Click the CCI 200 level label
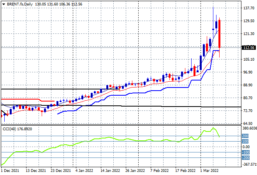Image resolution: width=257 pixels, height=175 pixels. click(x=245, y=136)
